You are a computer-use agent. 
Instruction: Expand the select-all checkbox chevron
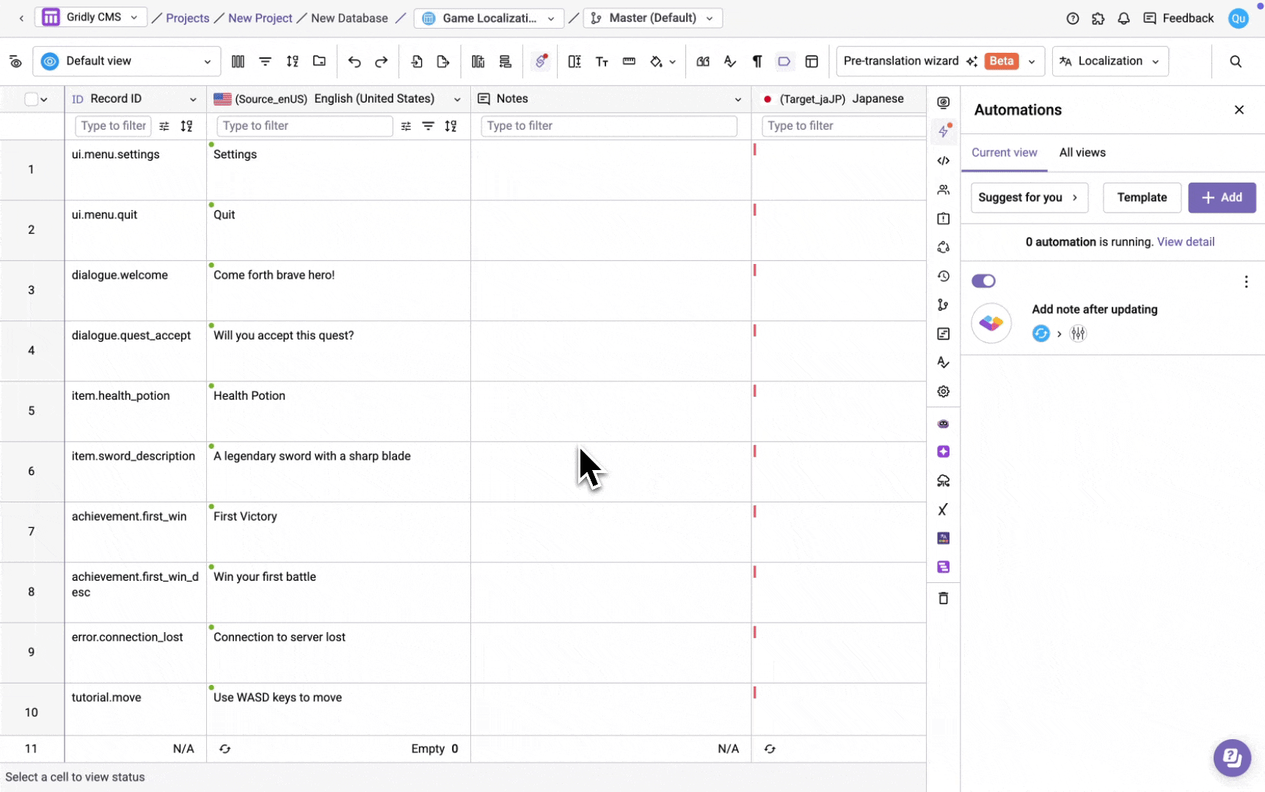(x=44, y=99)
